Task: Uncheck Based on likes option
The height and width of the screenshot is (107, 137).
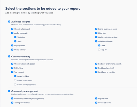Action: (15, 76)
